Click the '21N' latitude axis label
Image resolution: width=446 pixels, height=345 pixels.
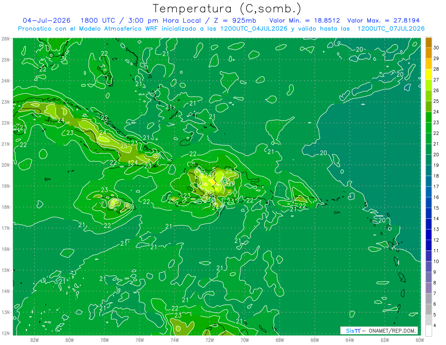tap(5, 144)
